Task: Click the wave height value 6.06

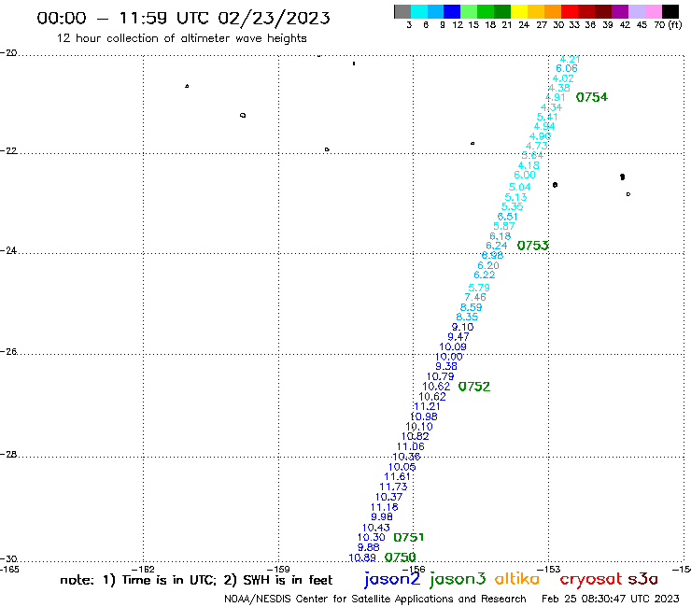Action: [566, 68]
